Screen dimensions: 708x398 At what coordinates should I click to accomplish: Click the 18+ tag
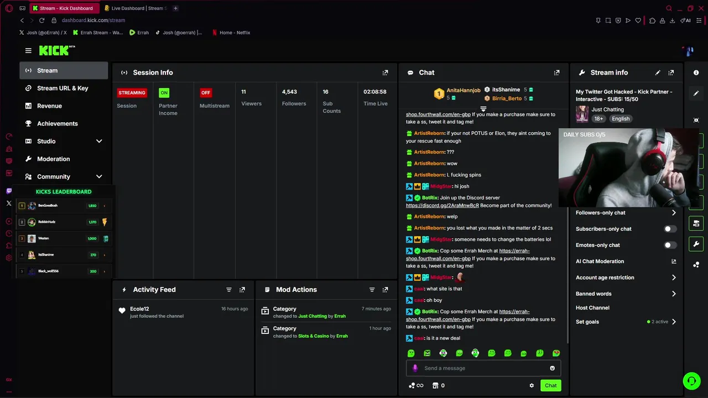598,119
